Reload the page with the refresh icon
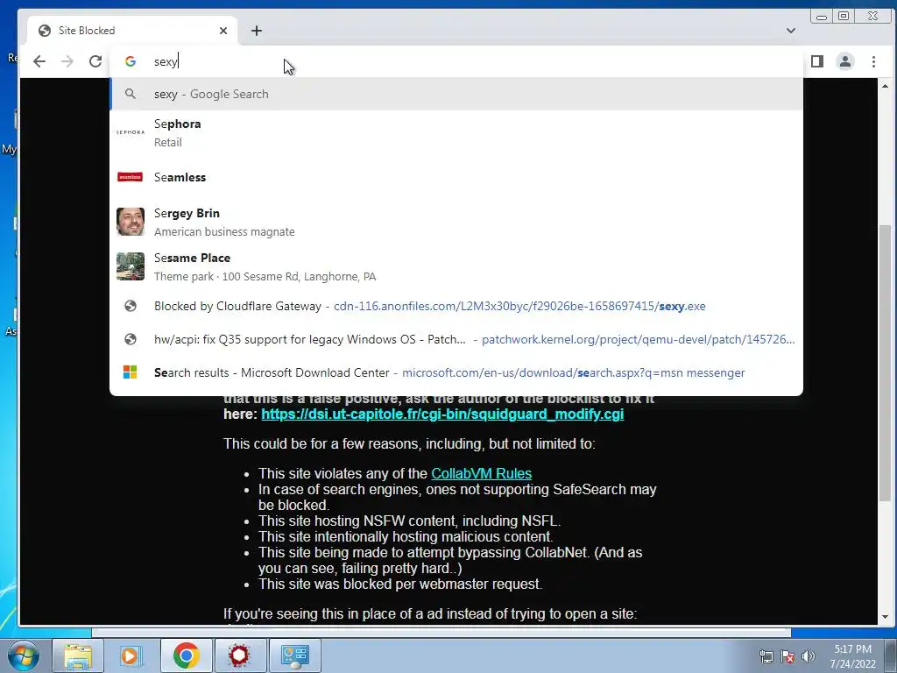Viewport: 897px width, 673px height. click(x=95, y=61)
